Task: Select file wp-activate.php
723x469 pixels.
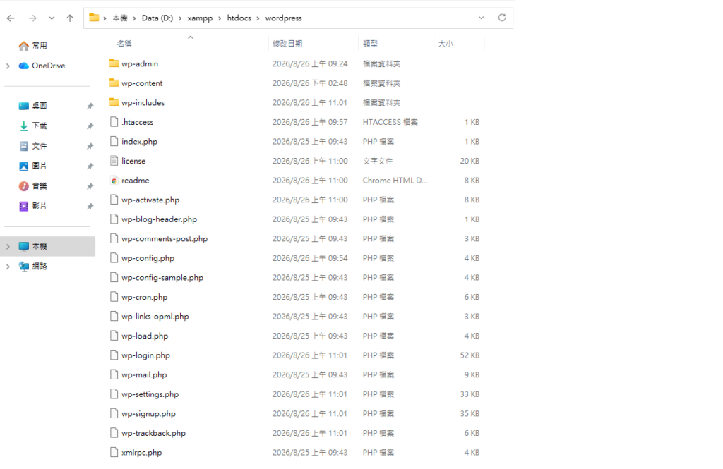Action: pyautogui.click(x=150, y=200)
